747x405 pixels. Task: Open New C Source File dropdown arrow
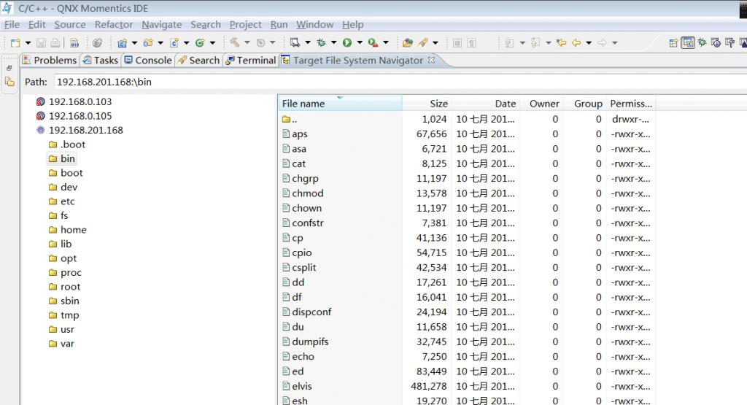coord(186,43)
